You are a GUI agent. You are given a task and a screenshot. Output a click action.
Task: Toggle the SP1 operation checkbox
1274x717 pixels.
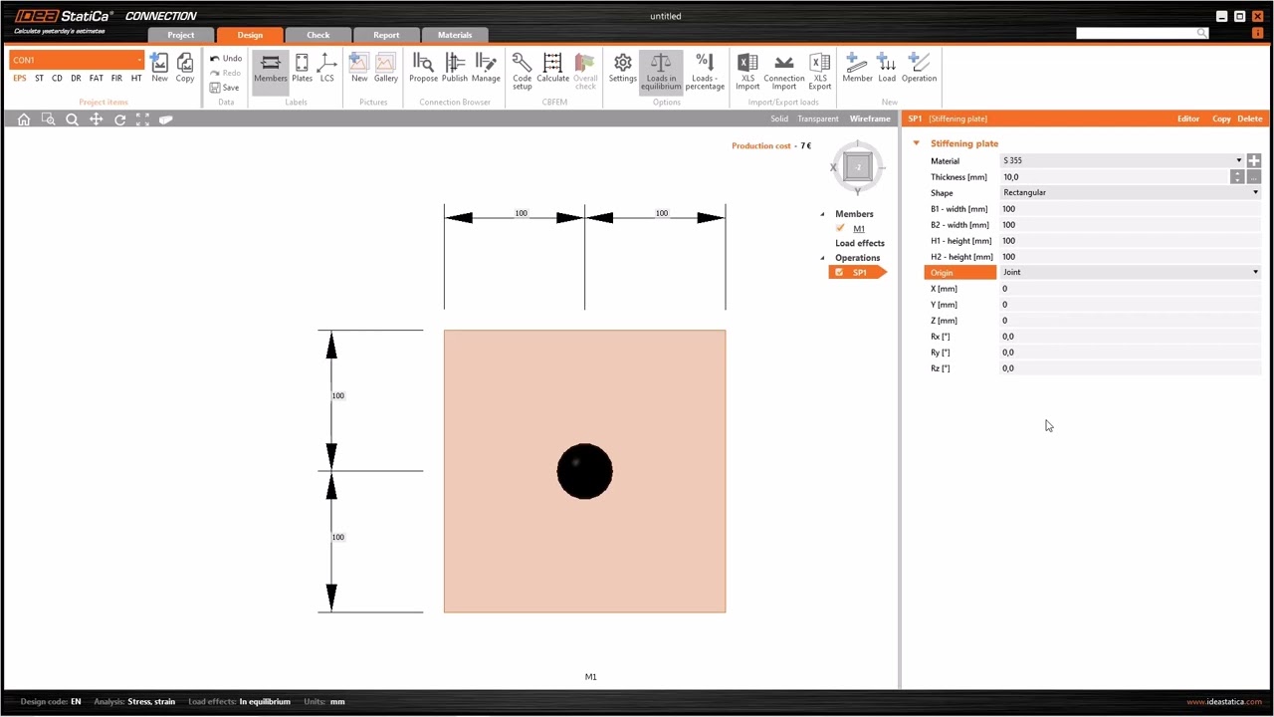pos(839,272)
